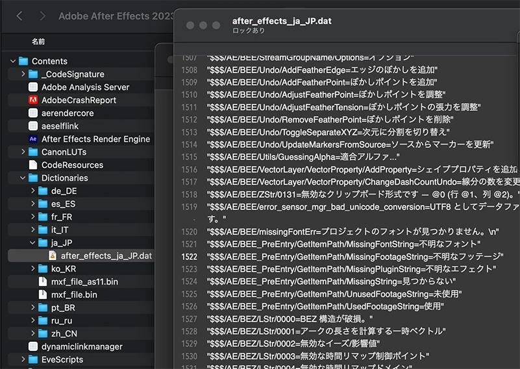Select the mxf_file_as11.bin file icon
The width and height of the screenshot is (520, 369).
(x=43, y=281)
